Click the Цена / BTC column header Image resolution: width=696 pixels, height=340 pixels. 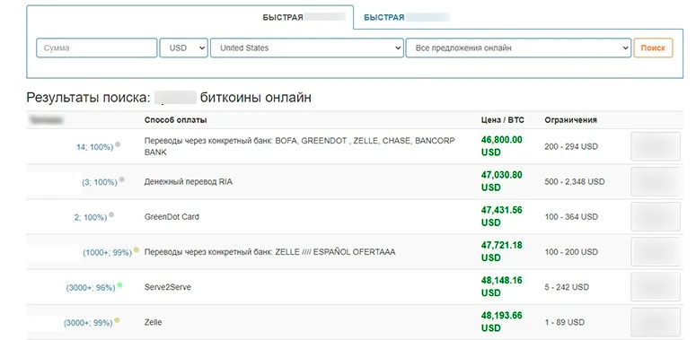click(x=503, y=120)
